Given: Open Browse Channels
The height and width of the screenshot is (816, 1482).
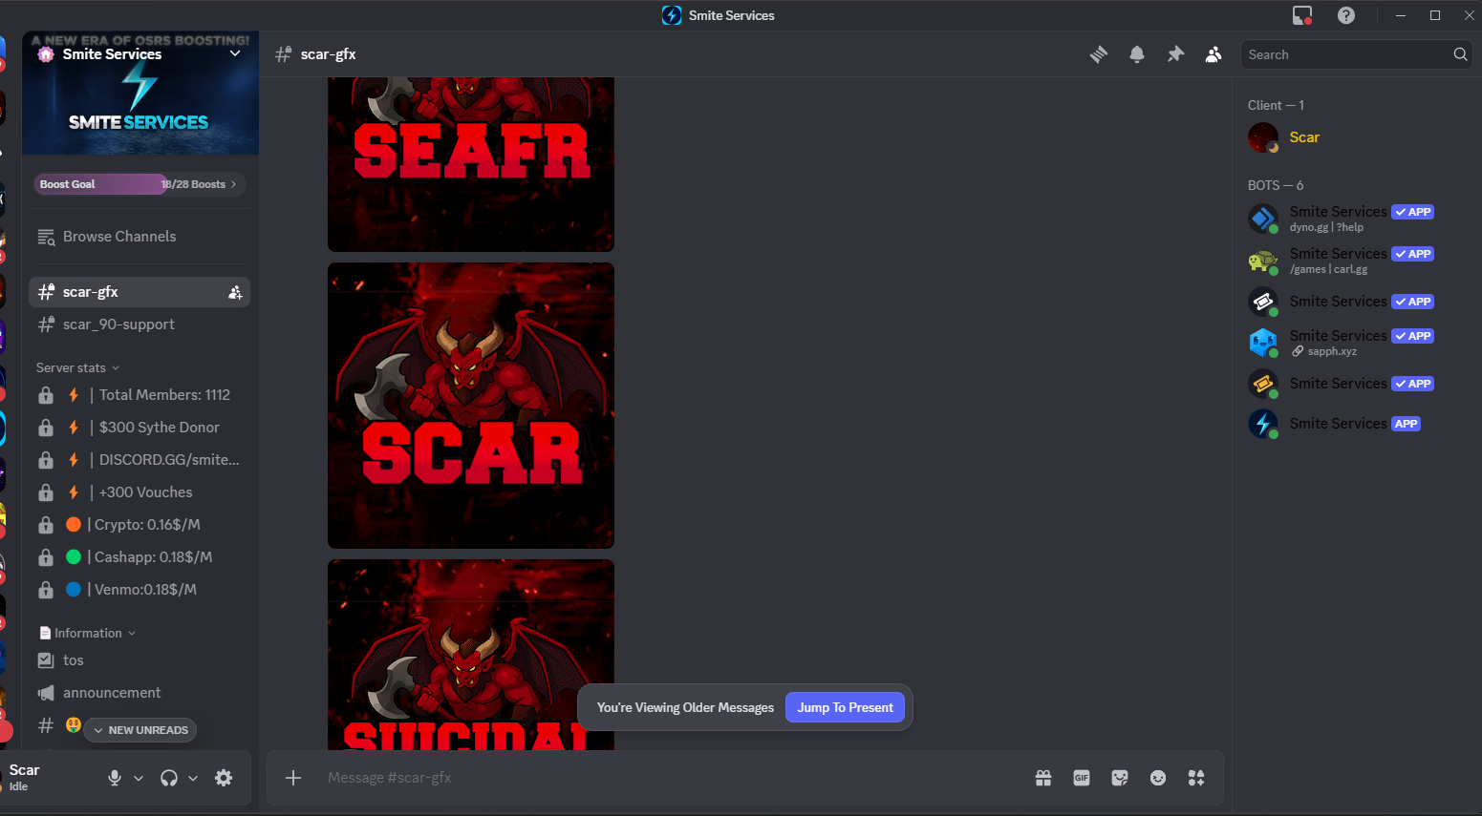Looking at the screenshot, I should coord(140,237).
